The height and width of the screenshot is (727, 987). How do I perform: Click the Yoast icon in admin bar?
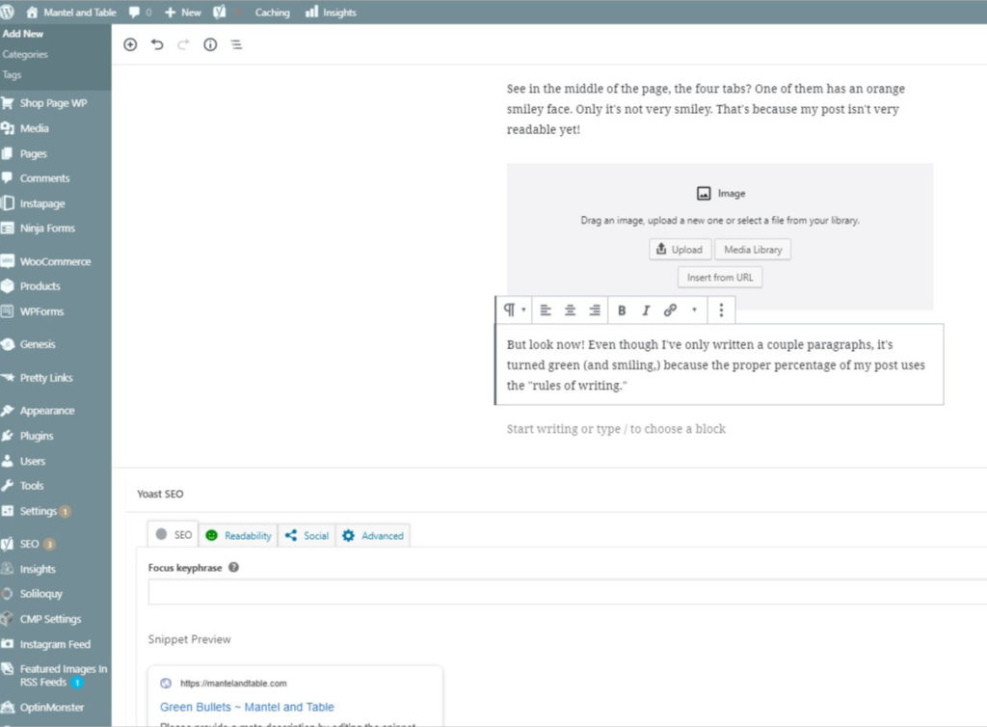click(219, 12)
